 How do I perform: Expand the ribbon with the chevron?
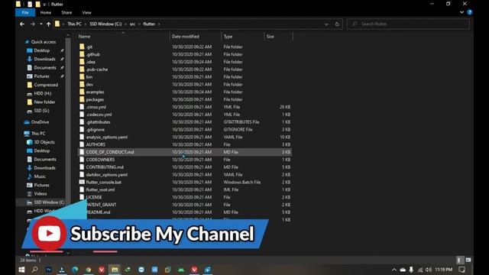461,12
